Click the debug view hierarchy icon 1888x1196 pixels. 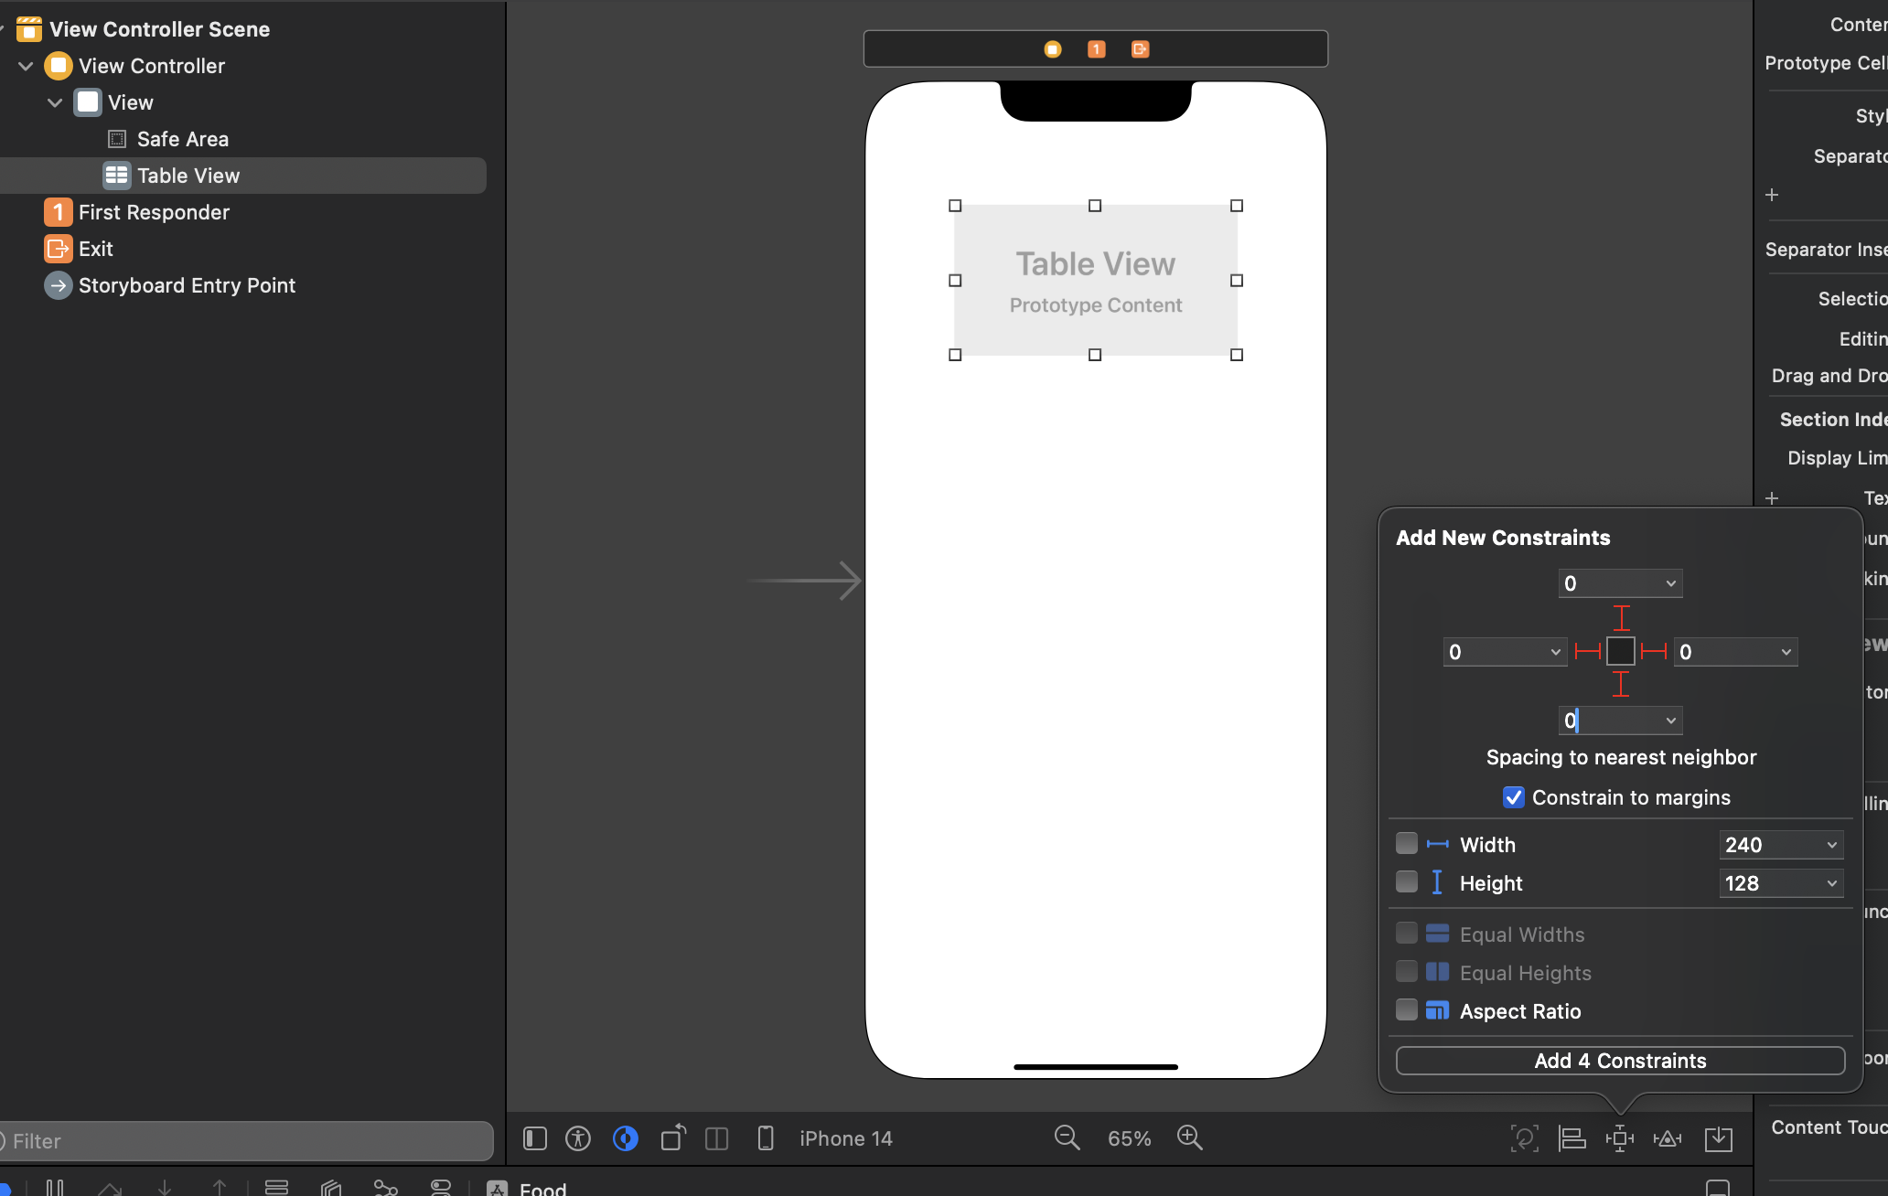coord(331,1187)
